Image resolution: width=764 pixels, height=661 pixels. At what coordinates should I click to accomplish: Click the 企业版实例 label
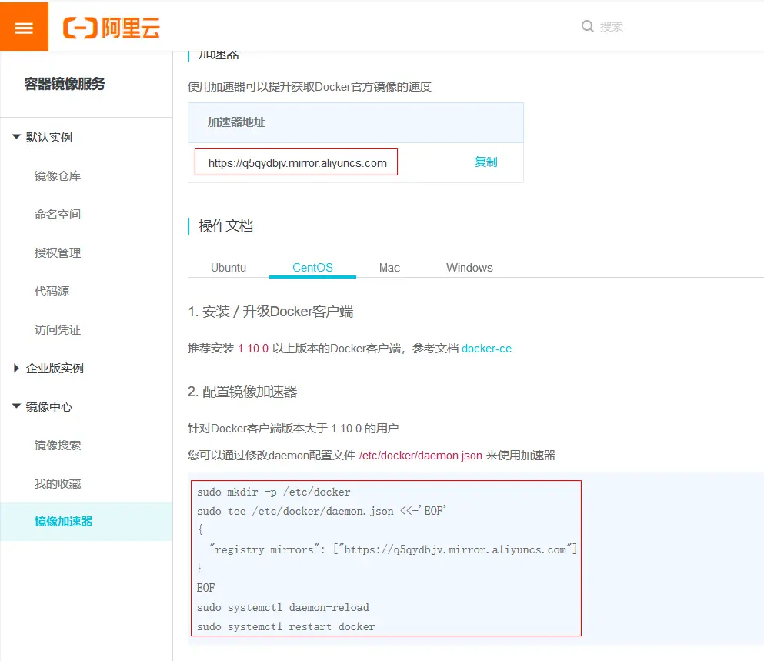pyautogui.click(x=55, y=369)
